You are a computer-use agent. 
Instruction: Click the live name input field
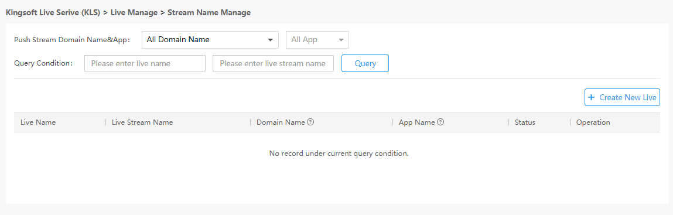pyautogui.click(x=145, y=63)
